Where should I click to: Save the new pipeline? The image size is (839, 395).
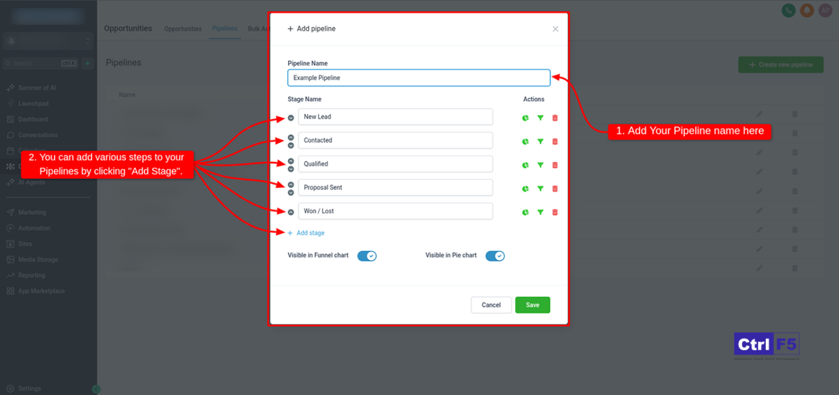(x=532, y=305)
